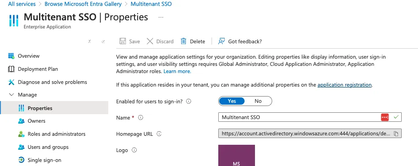This screenshot has height=166, width=418.
Task: Click the Roles and administrators icon
Action: pyautogui.click(x=21, y=134)
